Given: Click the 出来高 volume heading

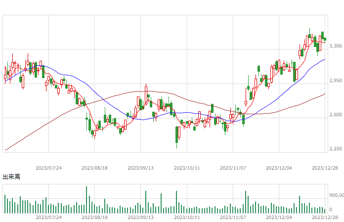Looking at the screenshot, I should click(x=11, y=177).
